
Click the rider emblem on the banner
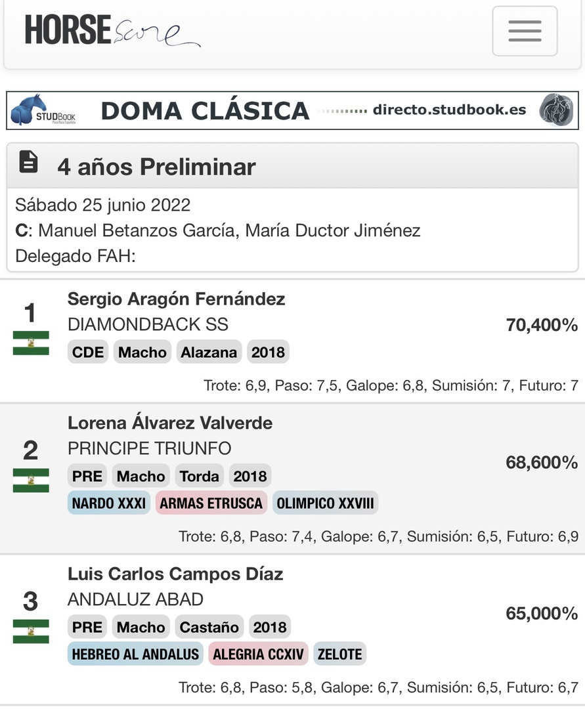tap(555, 110)
